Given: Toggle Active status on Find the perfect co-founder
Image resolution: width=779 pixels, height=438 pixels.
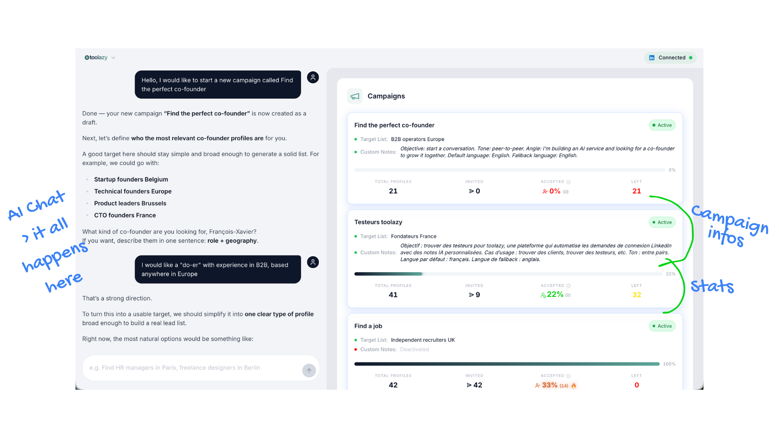Looking at the screenshot, I should coord(662,125).
